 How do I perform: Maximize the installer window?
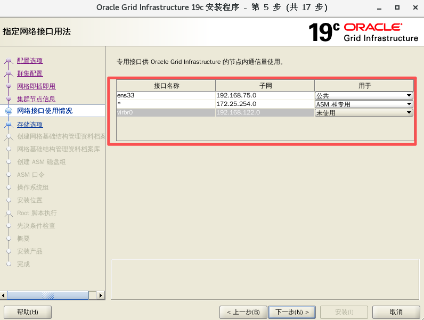397,7
